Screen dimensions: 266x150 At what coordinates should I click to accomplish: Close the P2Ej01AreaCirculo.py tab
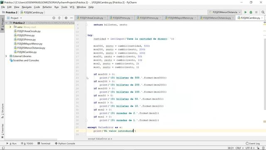coord(105,18)
